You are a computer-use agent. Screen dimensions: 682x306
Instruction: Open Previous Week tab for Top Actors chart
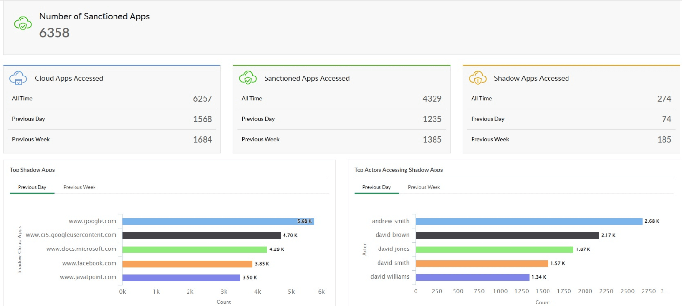[x=424, y=187]
